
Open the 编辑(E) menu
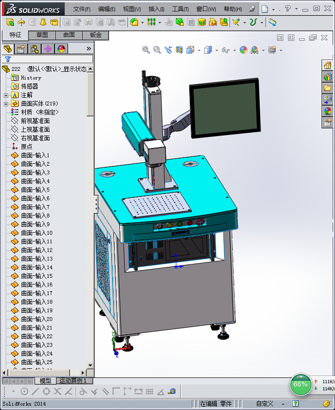[x=106, y=9]
